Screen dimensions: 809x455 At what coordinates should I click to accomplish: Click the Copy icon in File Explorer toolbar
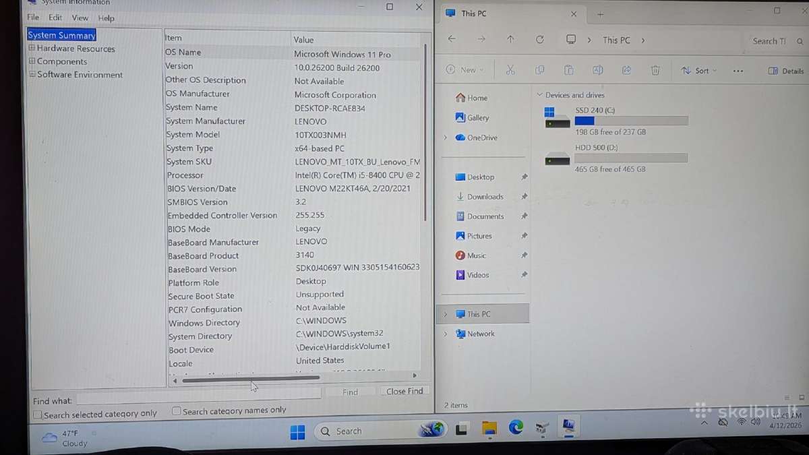tap(540, 70)
